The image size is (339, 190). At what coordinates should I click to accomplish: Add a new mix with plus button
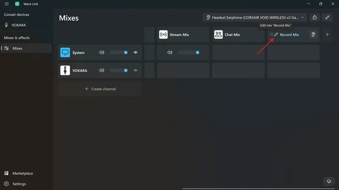click(327, 35)
